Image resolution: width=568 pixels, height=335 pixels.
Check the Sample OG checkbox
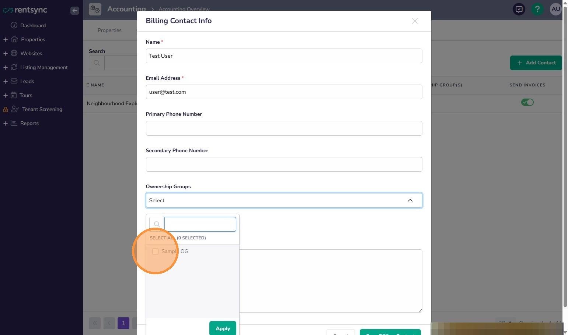coord(155,252)
